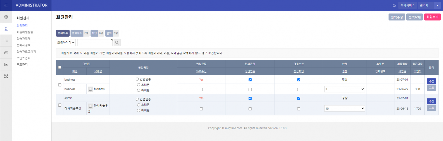
Task: Open the 권한 level dropdown showing 3
Action: pos(345,89)
